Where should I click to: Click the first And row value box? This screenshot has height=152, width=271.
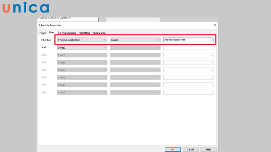(188, 48)
